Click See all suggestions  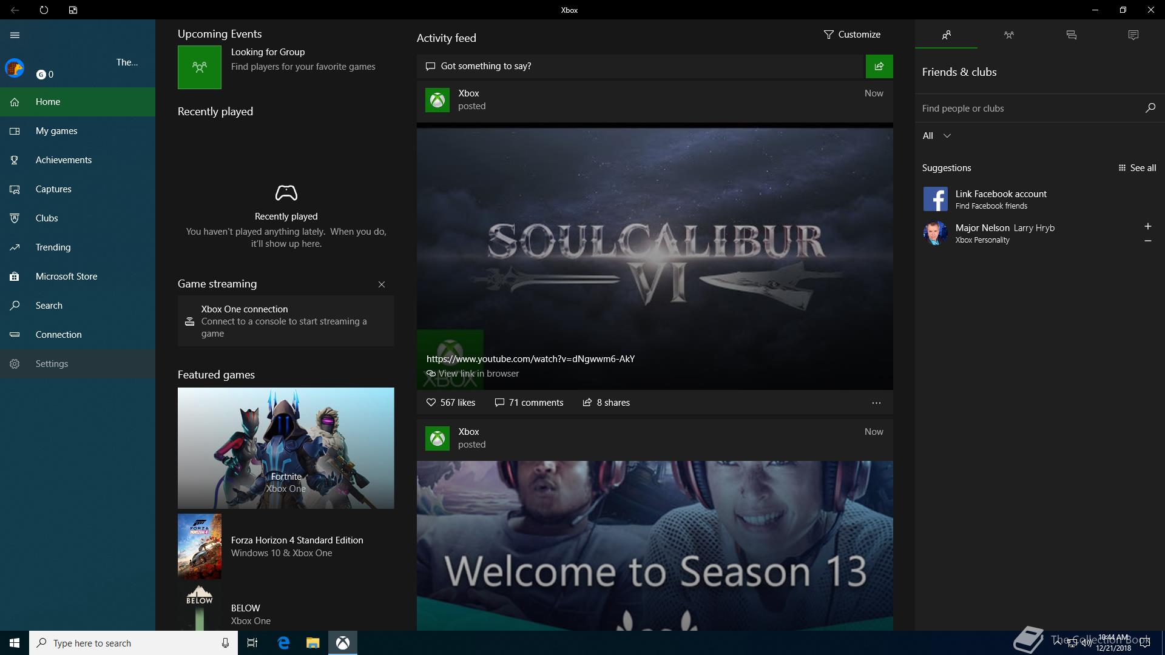point(1137,168)
